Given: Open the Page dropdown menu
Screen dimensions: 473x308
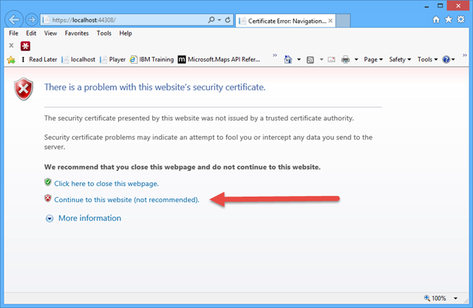Looking at the screenshot, I should 372,59.
